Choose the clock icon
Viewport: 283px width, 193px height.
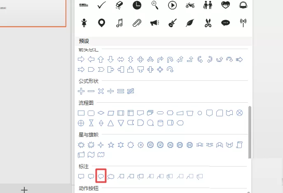137,5
